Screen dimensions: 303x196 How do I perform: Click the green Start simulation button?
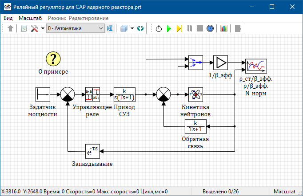[169, 28]
